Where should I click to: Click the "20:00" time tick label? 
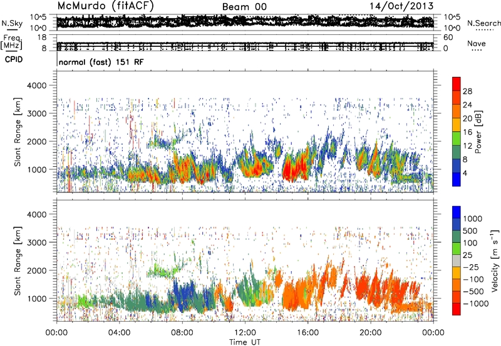[x=370, y=333]
